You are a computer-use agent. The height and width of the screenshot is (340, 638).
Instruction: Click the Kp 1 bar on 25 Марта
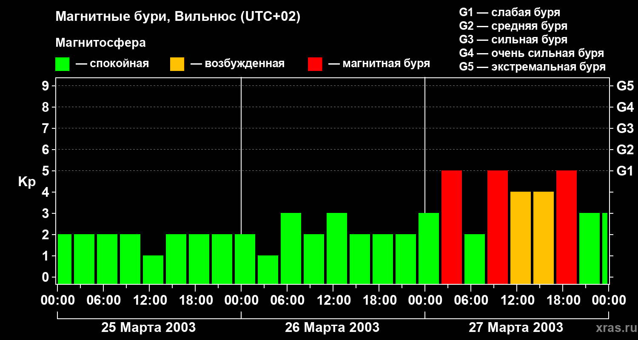click(x=153, y=269)
